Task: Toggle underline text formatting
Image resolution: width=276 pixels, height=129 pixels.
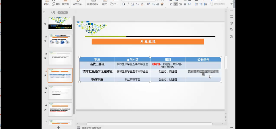Action: (x=133, y=4)
